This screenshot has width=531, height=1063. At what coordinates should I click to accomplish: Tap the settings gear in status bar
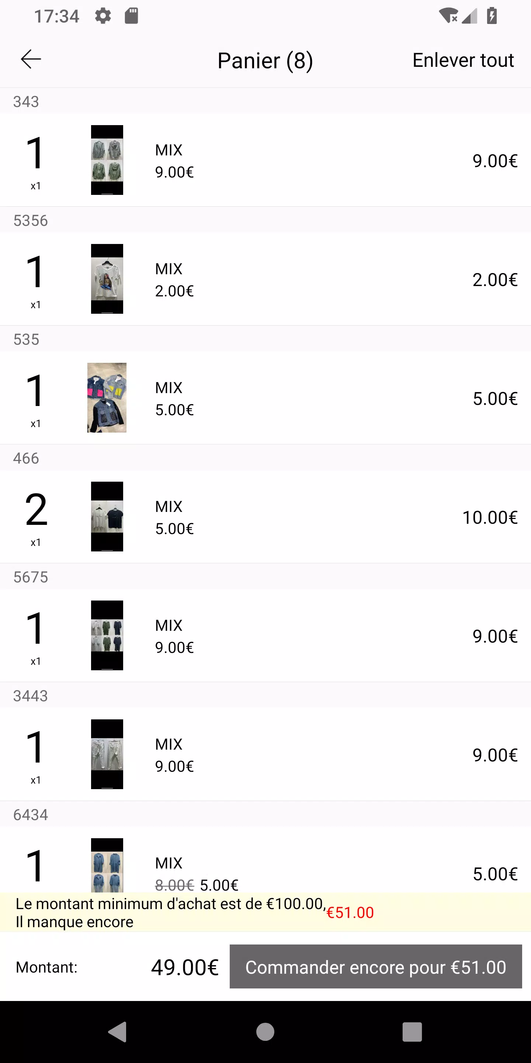[x=103, y=16]
